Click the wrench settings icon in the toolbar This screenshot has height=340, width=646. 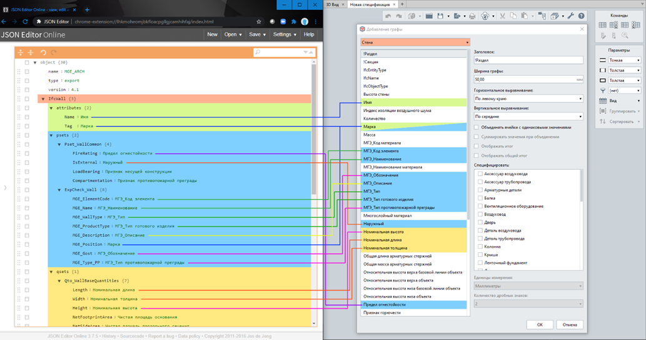pos(570,16)
